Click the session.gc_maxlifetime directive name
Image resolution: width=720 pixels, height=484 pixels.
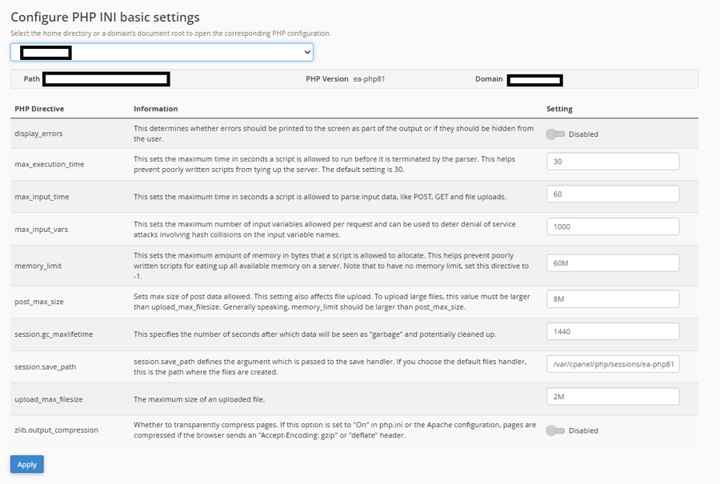point(54,334)
